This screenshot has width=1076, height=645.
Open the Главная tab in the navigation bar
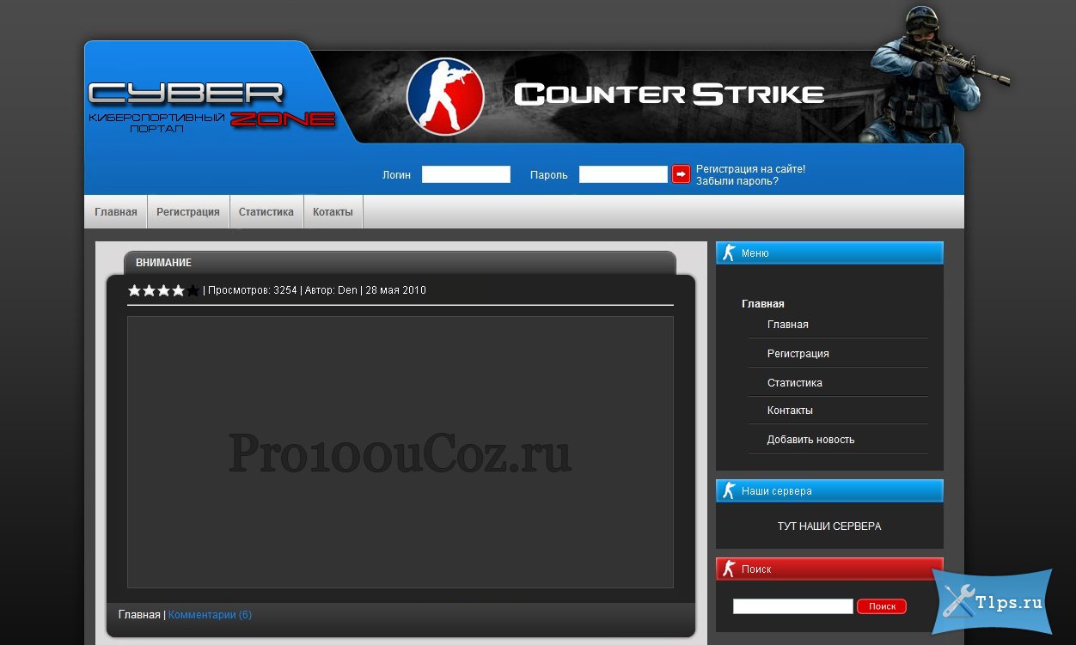[116, 212]
